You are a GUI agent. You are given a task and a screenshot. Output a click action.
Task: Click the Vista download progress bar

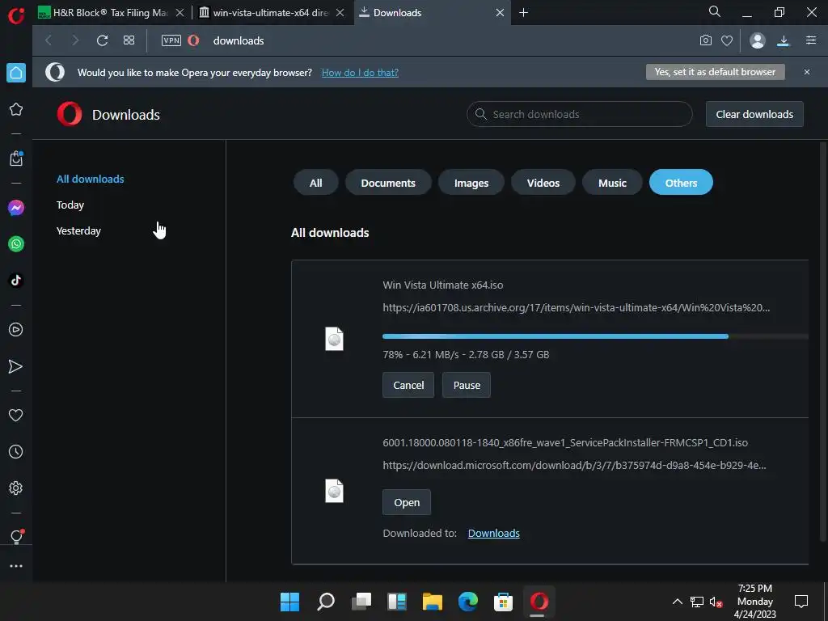pyautogui.click(x=595, y=336)
